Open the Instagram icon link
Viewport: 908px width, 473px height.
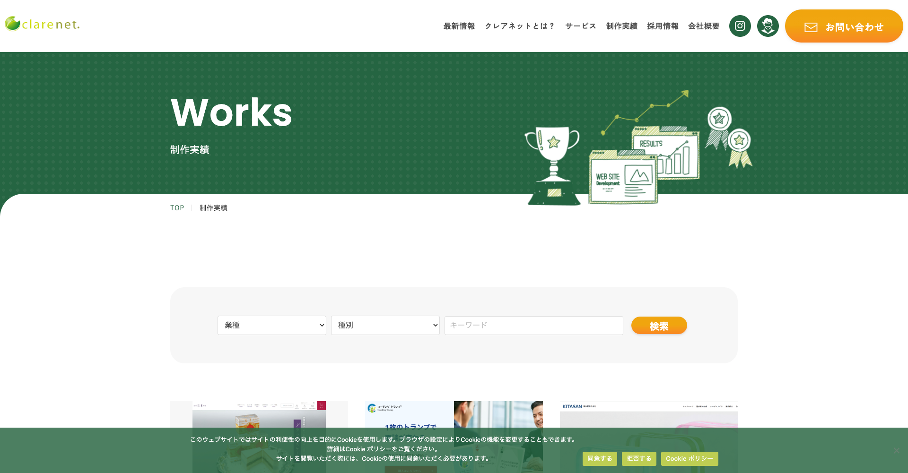pyautogui.click(x=740, y=26)
